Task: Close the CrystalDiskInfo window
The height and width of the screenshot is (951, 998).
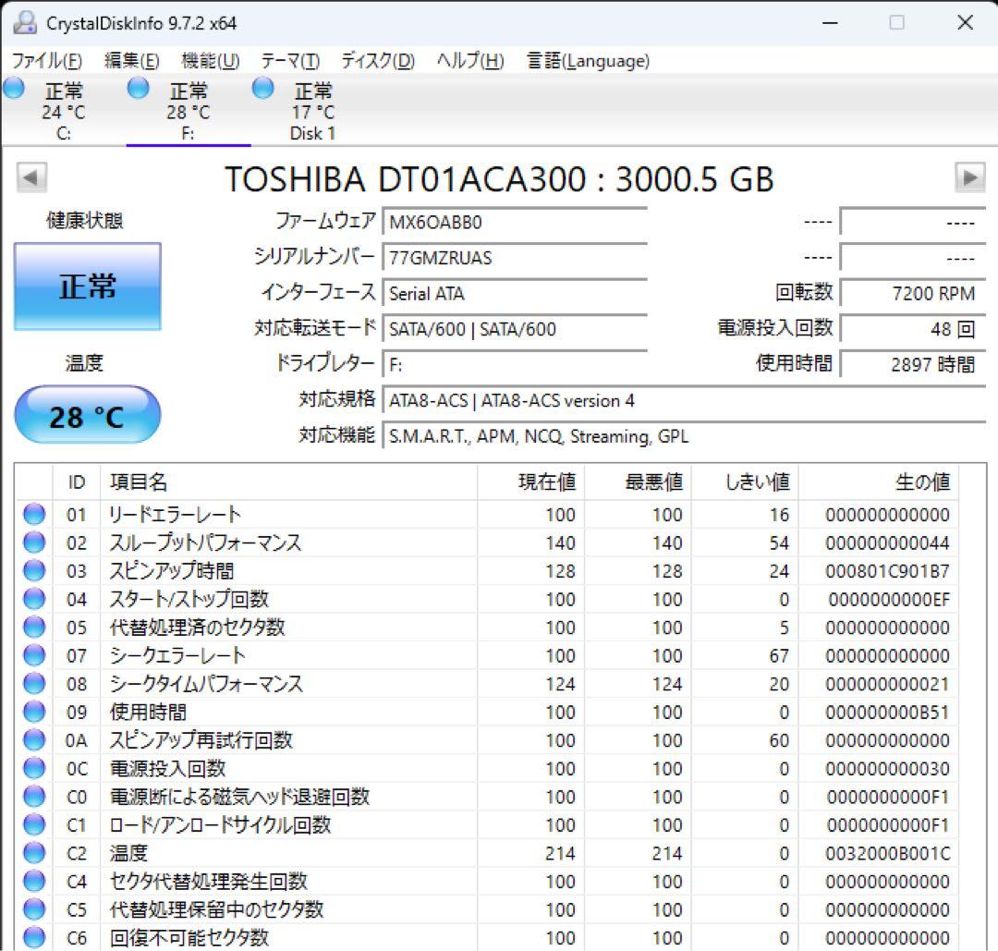Action: tap(965, 23)
